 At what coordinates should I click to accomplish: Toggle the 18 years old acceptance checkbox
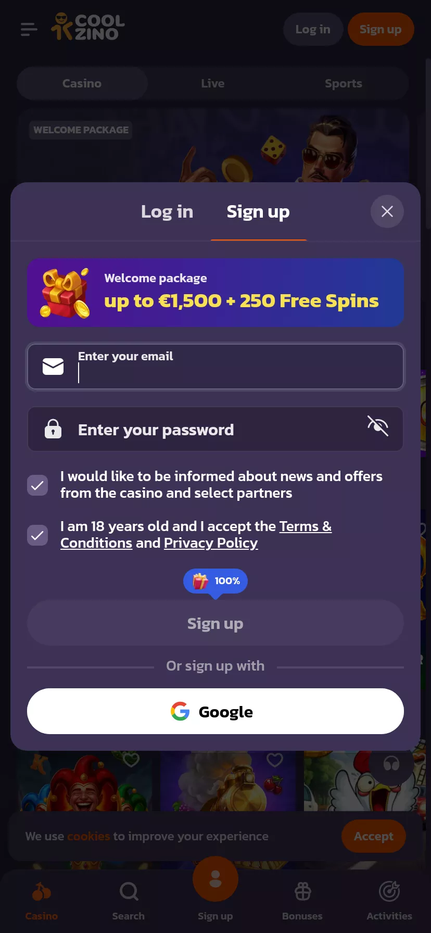pos(37,535)
